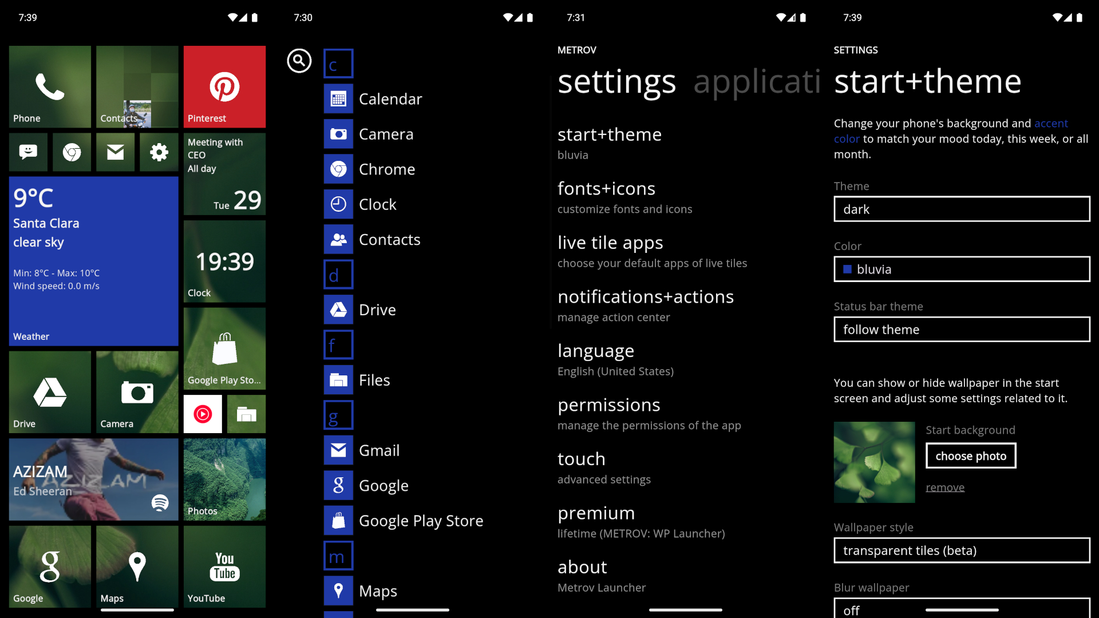Open the live tile apps settings entry
The image size is (1099, 618).
[610, 242]
